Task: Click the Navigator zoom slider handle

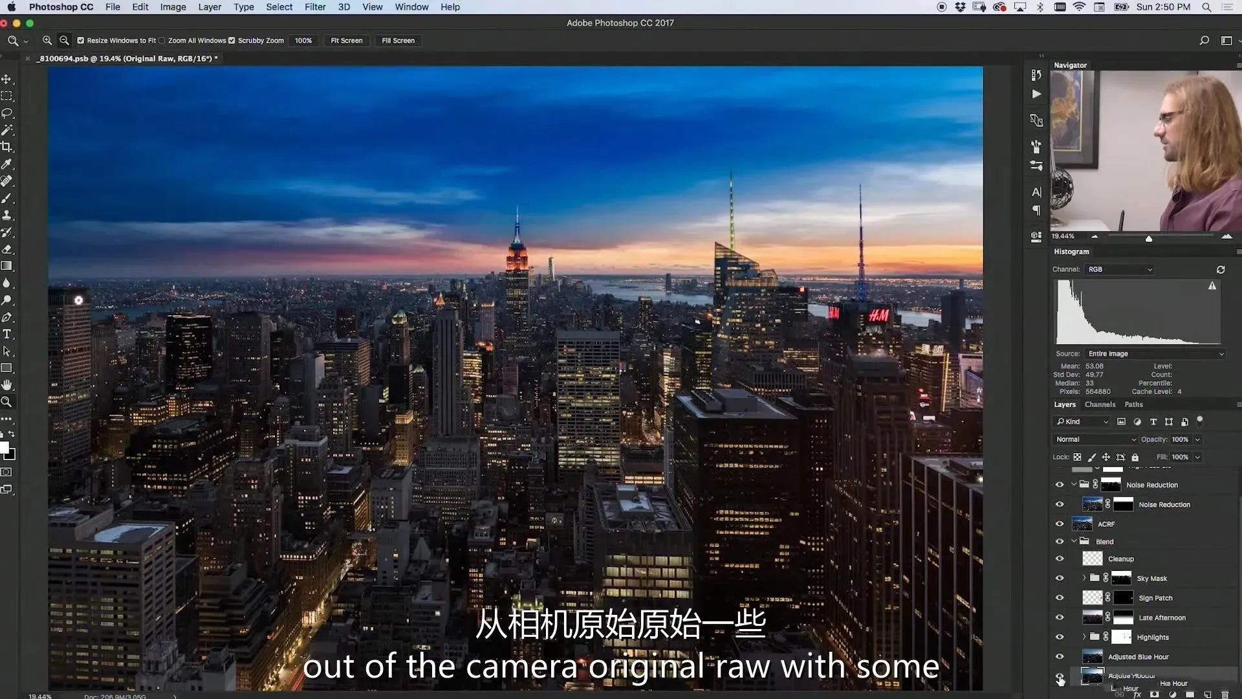Action: [x=1149, y=239]
